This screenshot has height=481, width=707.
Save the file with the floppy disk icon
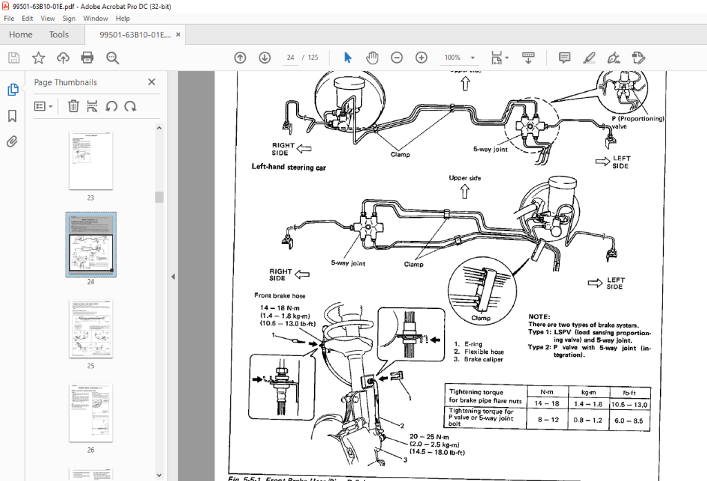pos(14,58)
